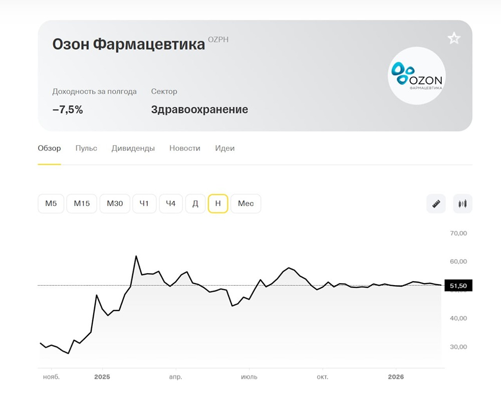The height and width of the screenshot is (393, 501).
Task: Pick the Ч4 four-hour interval
Action: click(x=171, y=204)
